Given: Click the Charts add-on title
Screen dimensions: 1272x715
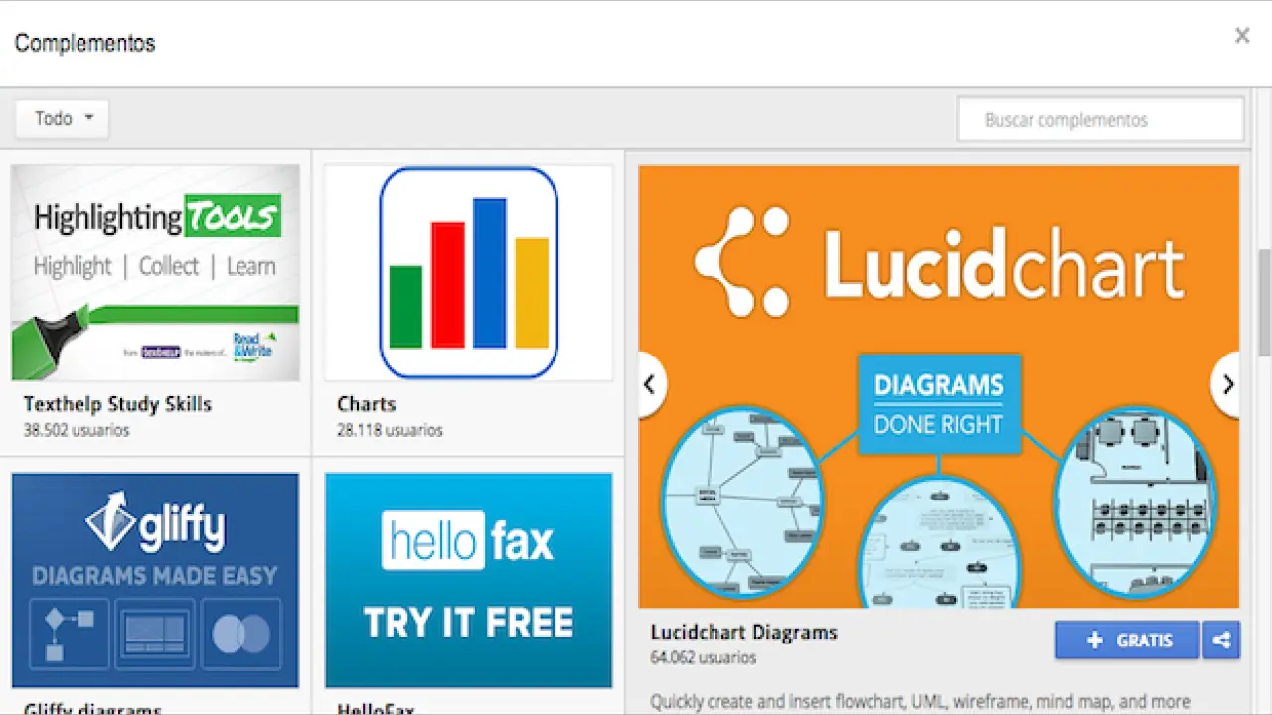Looking at the screenshot, I should 366,404.
